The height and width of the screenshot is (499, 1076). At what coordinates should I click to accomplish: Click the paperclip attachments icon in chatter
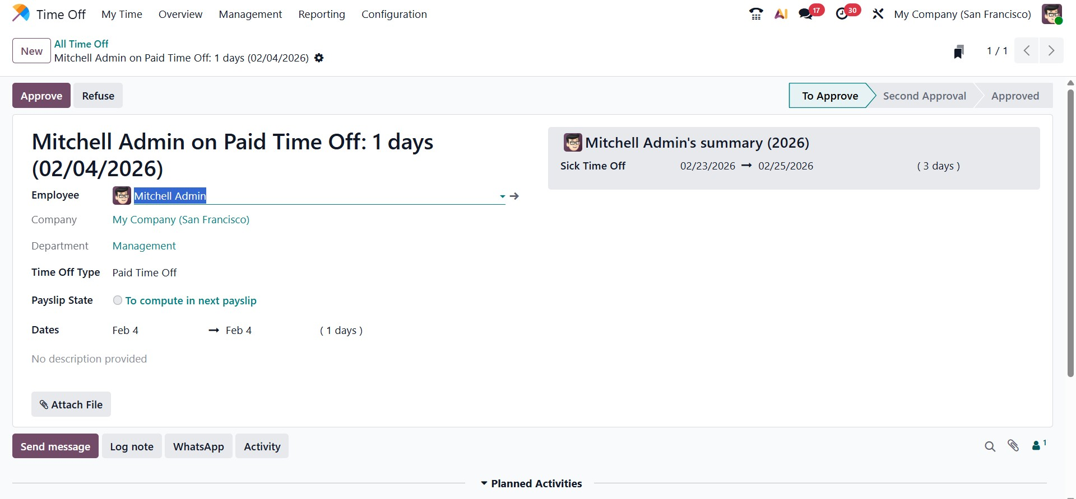[1013, 446]
